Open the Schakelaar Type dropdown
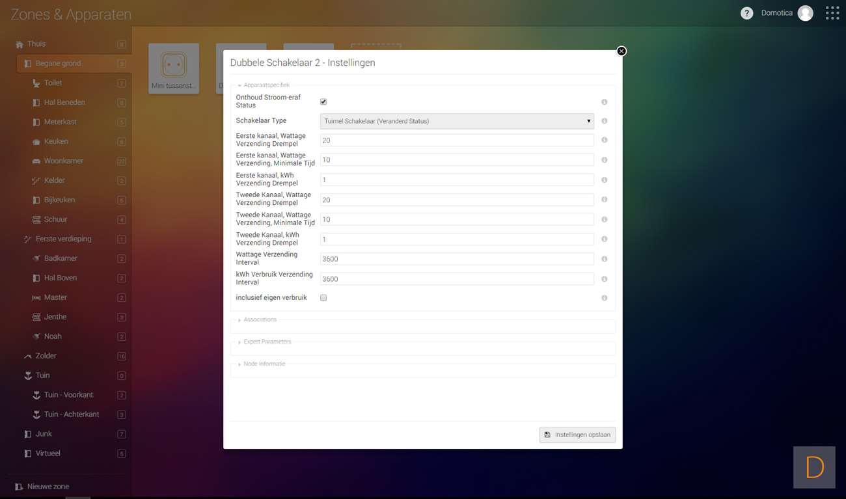846x499 pixels. coord(456,121)
